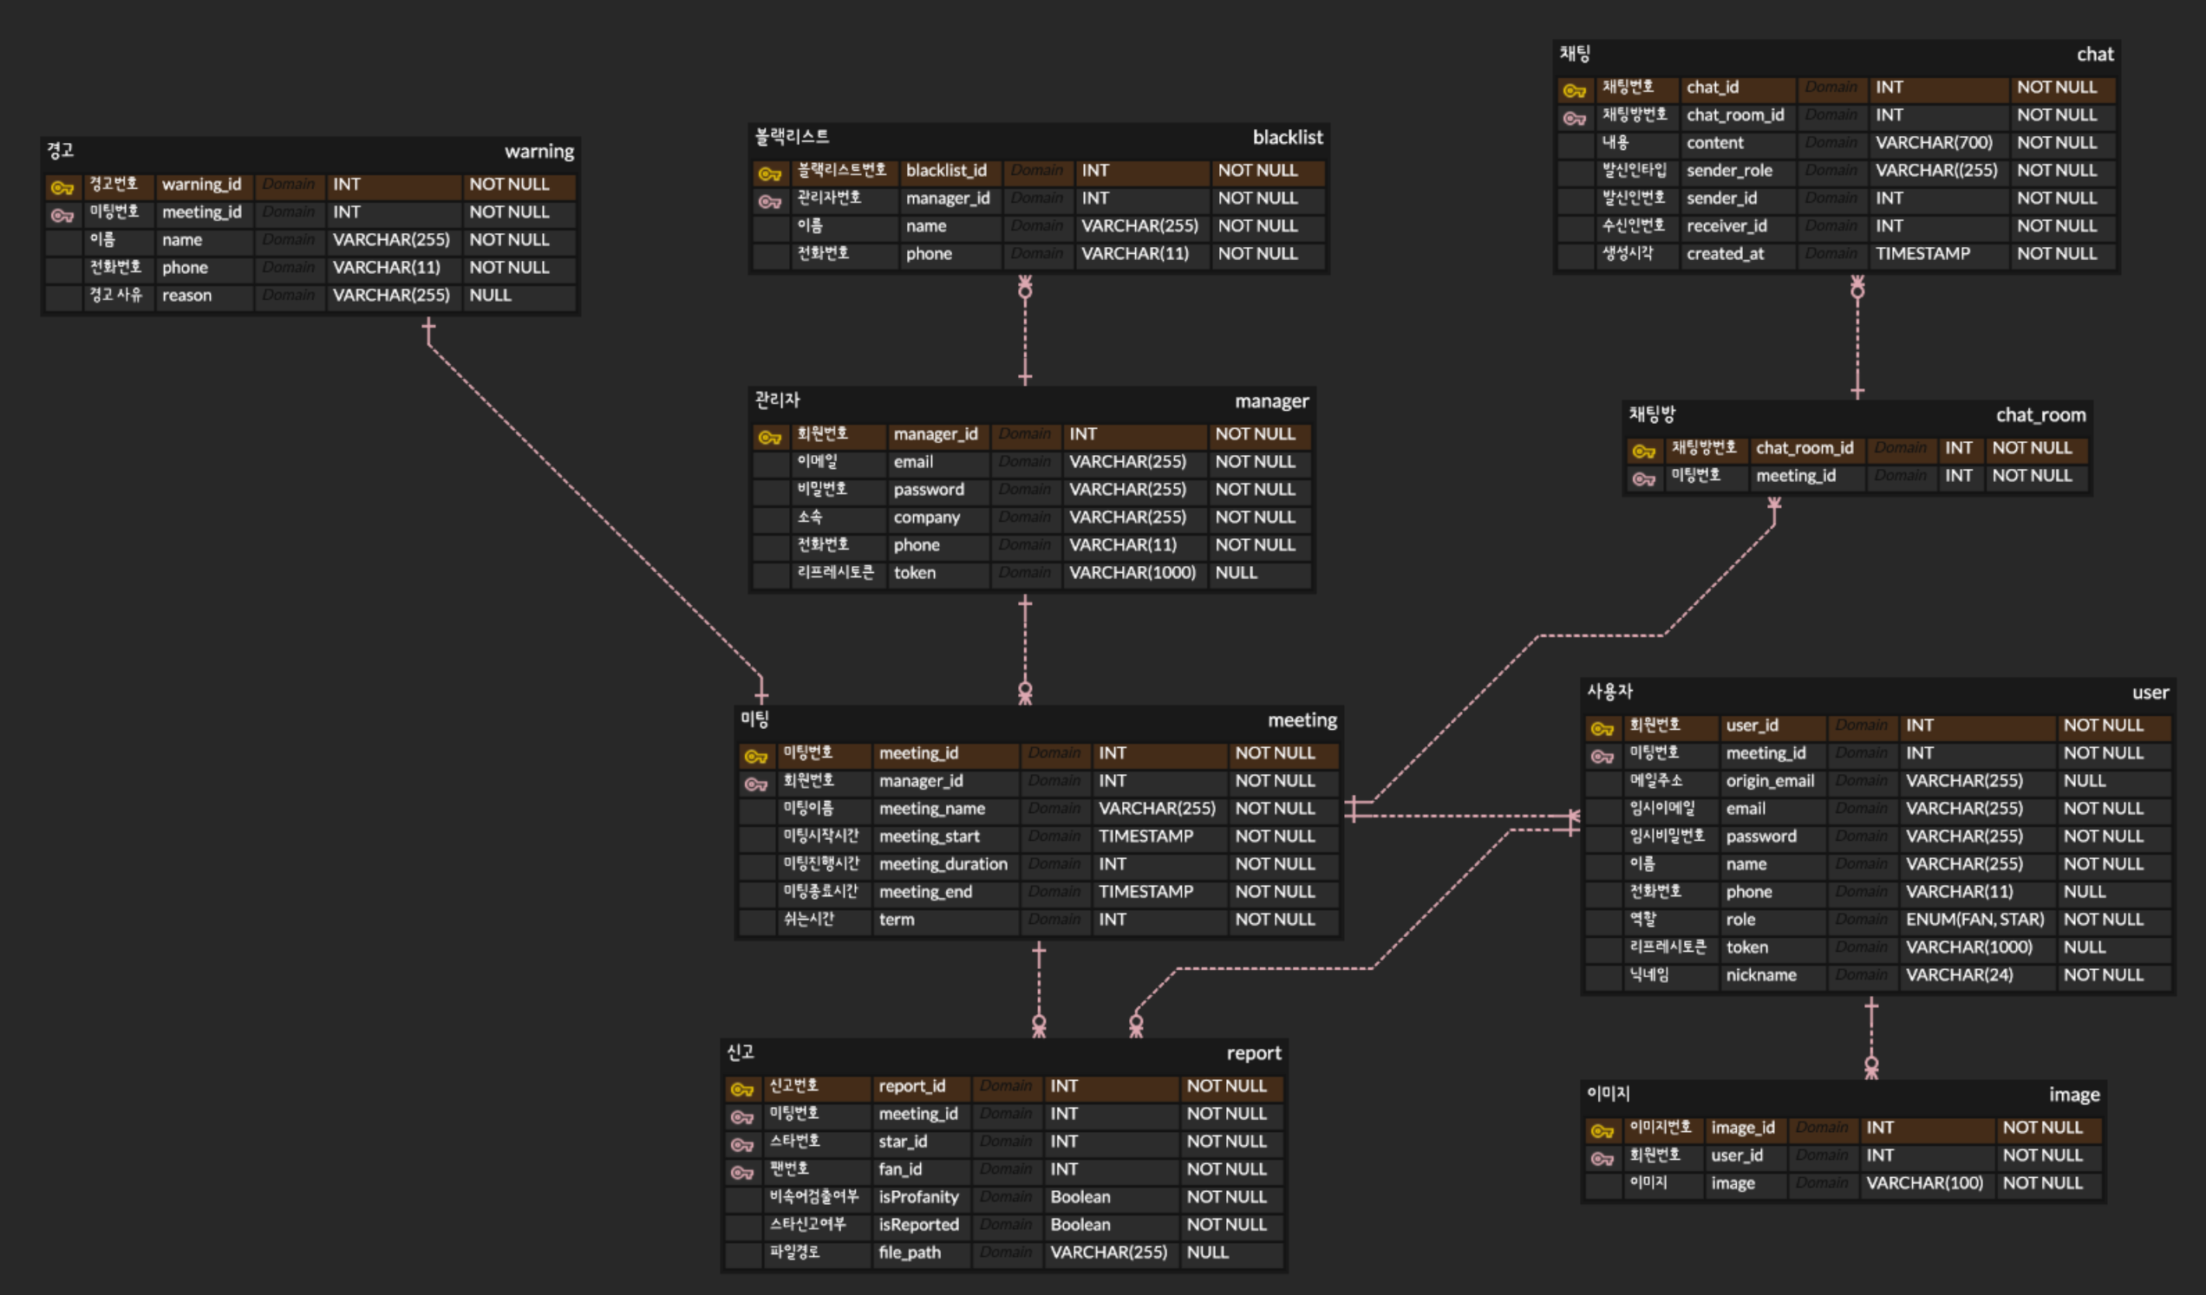Click the primary key icon for chat_id
Screen dimensions: 2206x1295
tap(1574, 90)
